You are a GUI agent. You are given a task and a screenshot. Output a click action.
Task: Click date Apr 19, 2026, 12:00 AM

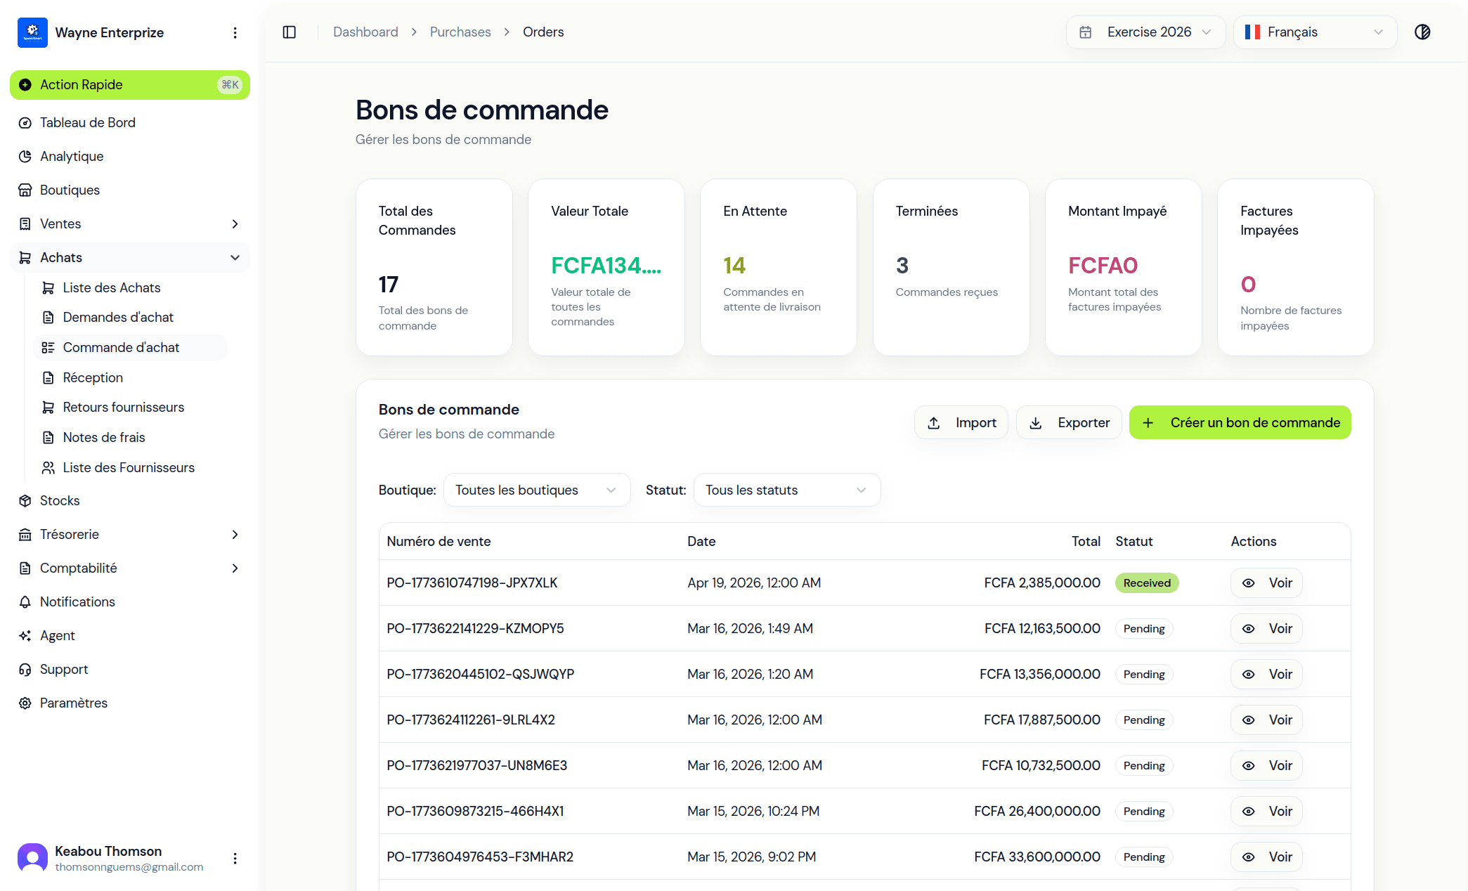coord(754,583)
